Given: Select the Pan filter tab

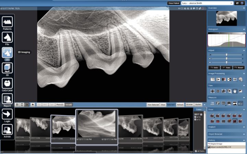Looking at the screenshot, I should coord(39,105).
